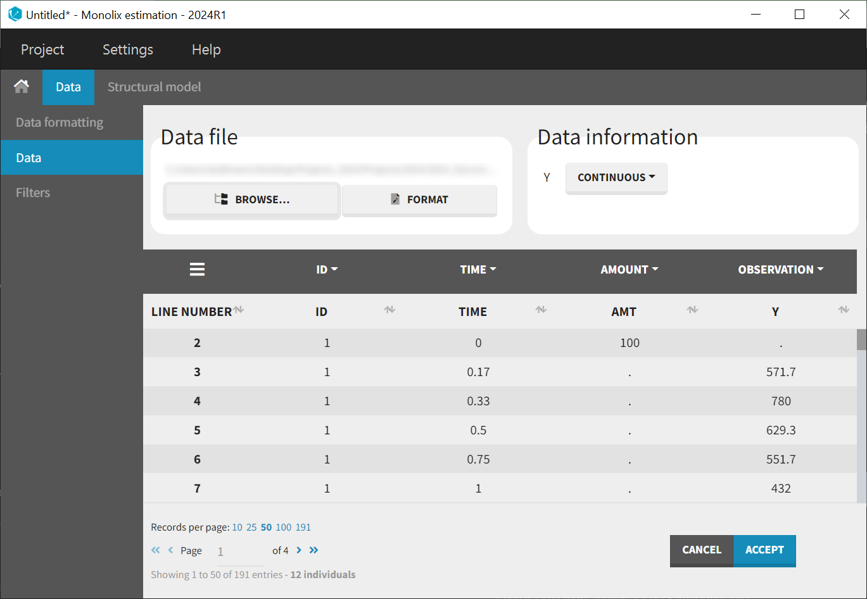The width and height of the screenshot is (867, 599).
Task: Open the AMOUNT column type dropdown
Action: click(630, 270)
